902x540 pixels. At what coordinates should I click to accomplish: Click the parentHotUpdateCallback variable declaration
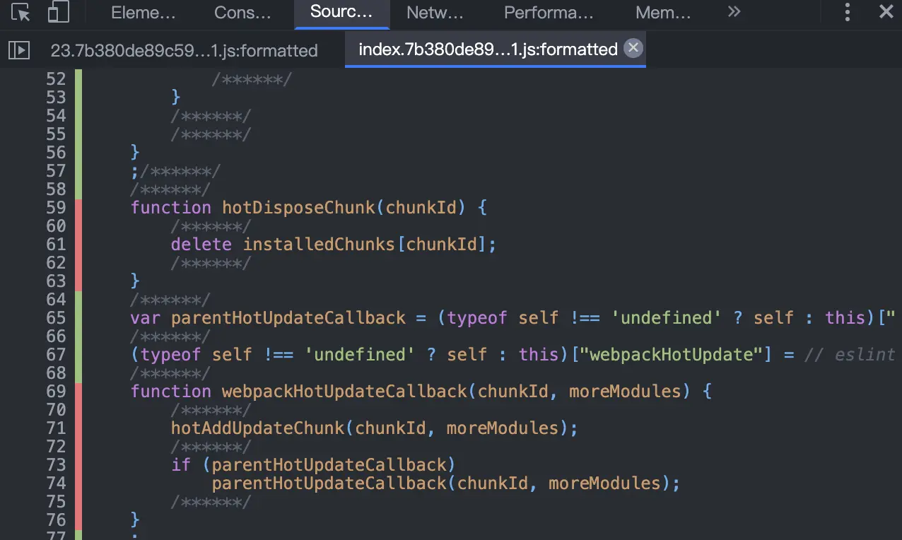(288, 318)
